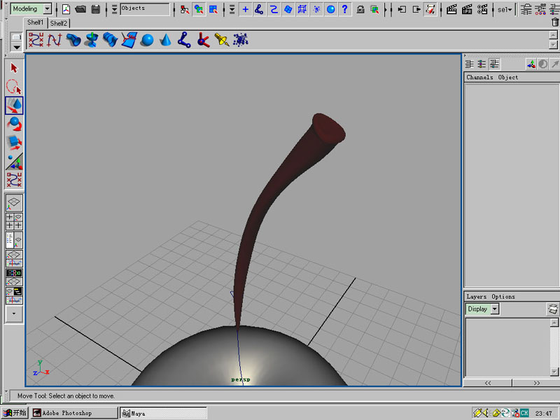Open render globals settings icon
The height and width of the screenshot is (420, 560).
click(x=482, y=9)
